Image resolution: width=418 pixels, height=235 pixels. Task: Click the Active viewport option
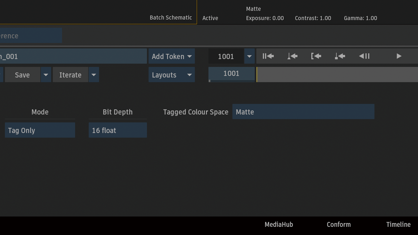[x=210, y=18]
